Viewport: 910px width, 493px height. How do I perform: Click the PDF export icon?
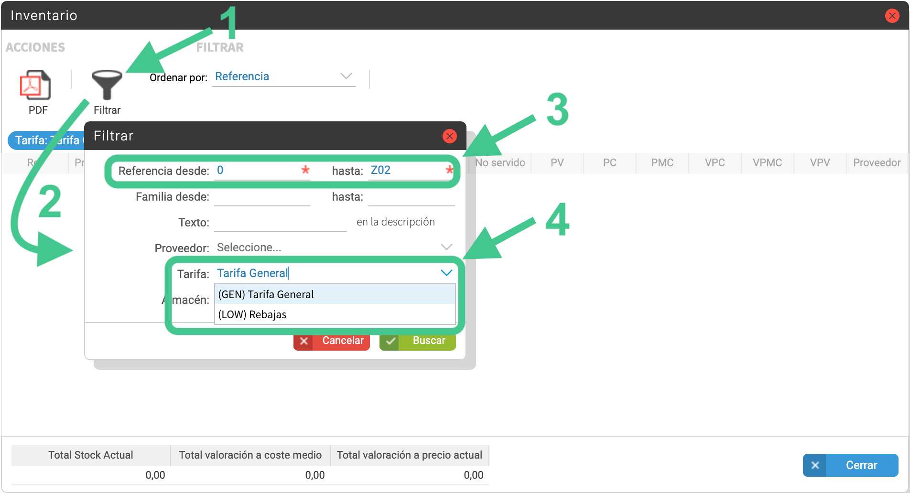(35, 85)
